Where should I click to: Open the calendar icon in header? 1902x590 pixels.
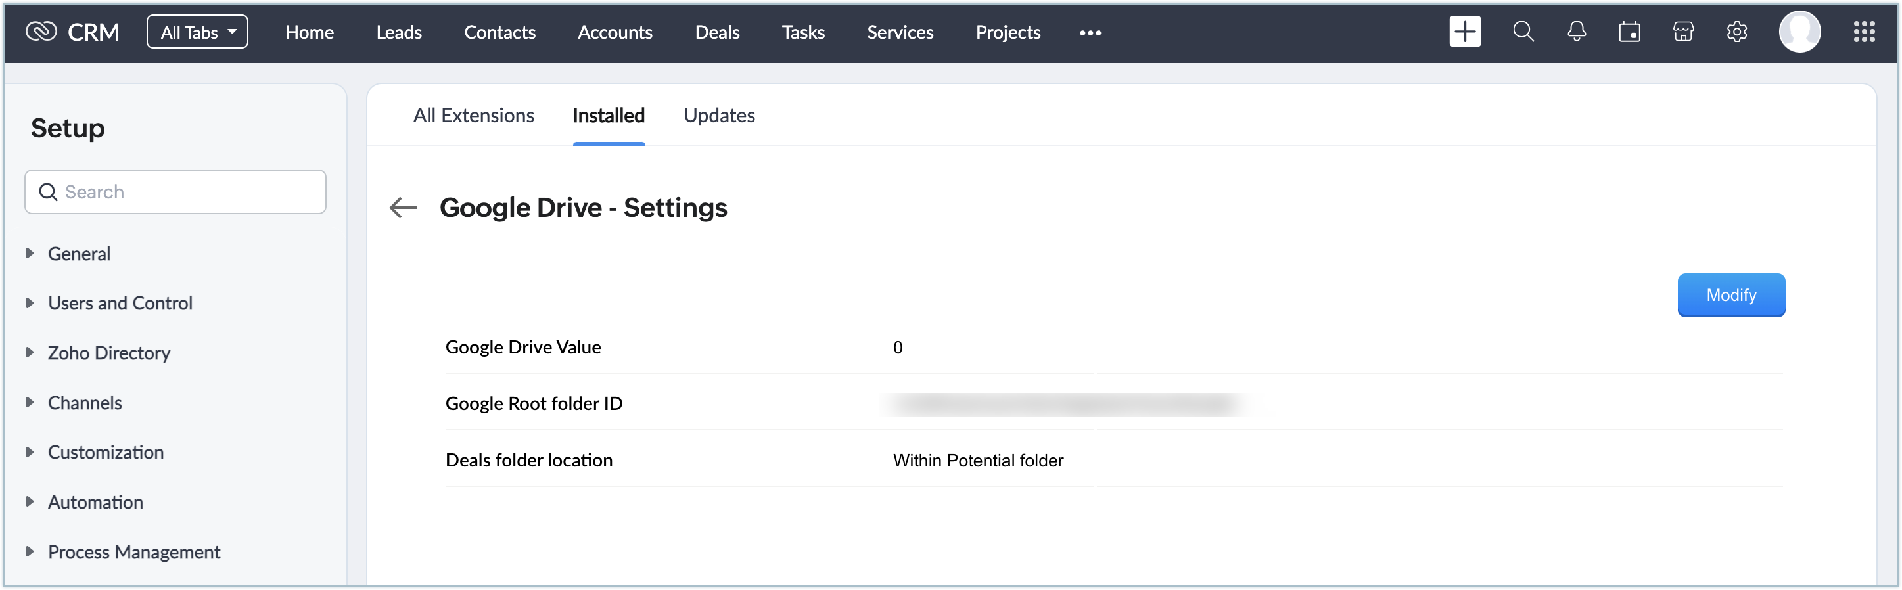tap(1629, 32)
